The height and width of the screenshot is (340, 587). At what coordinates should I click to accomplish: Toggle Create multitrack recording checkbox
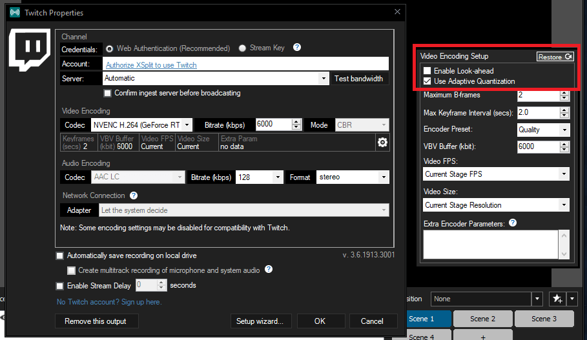pyautogui.click(x=71, y=270)
